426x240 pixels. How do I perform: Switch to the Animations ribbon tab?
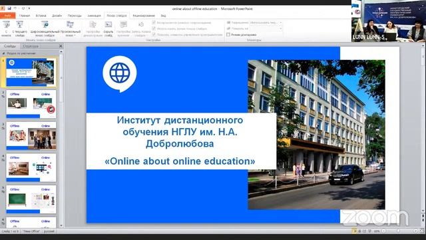pyautogui.click(x=94, y=15)
